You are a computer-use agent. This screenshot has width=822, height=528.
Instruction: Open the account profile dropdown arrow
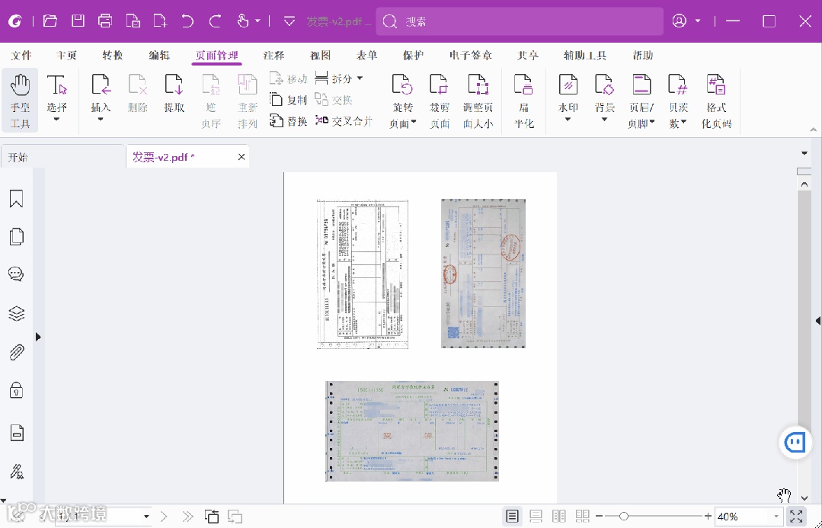(698, 21)
